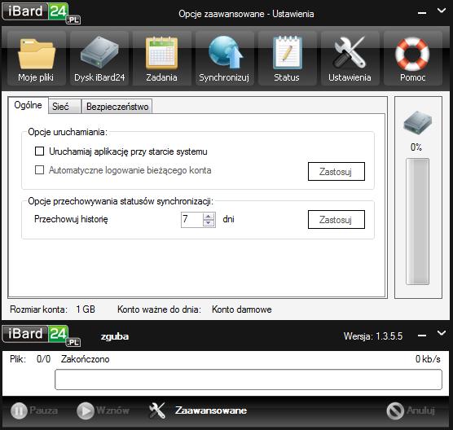Toggle Automatyczne logowanie bieżącego konta checkbox
Viewport: 453px width, 430px height.
coord(39,170)
